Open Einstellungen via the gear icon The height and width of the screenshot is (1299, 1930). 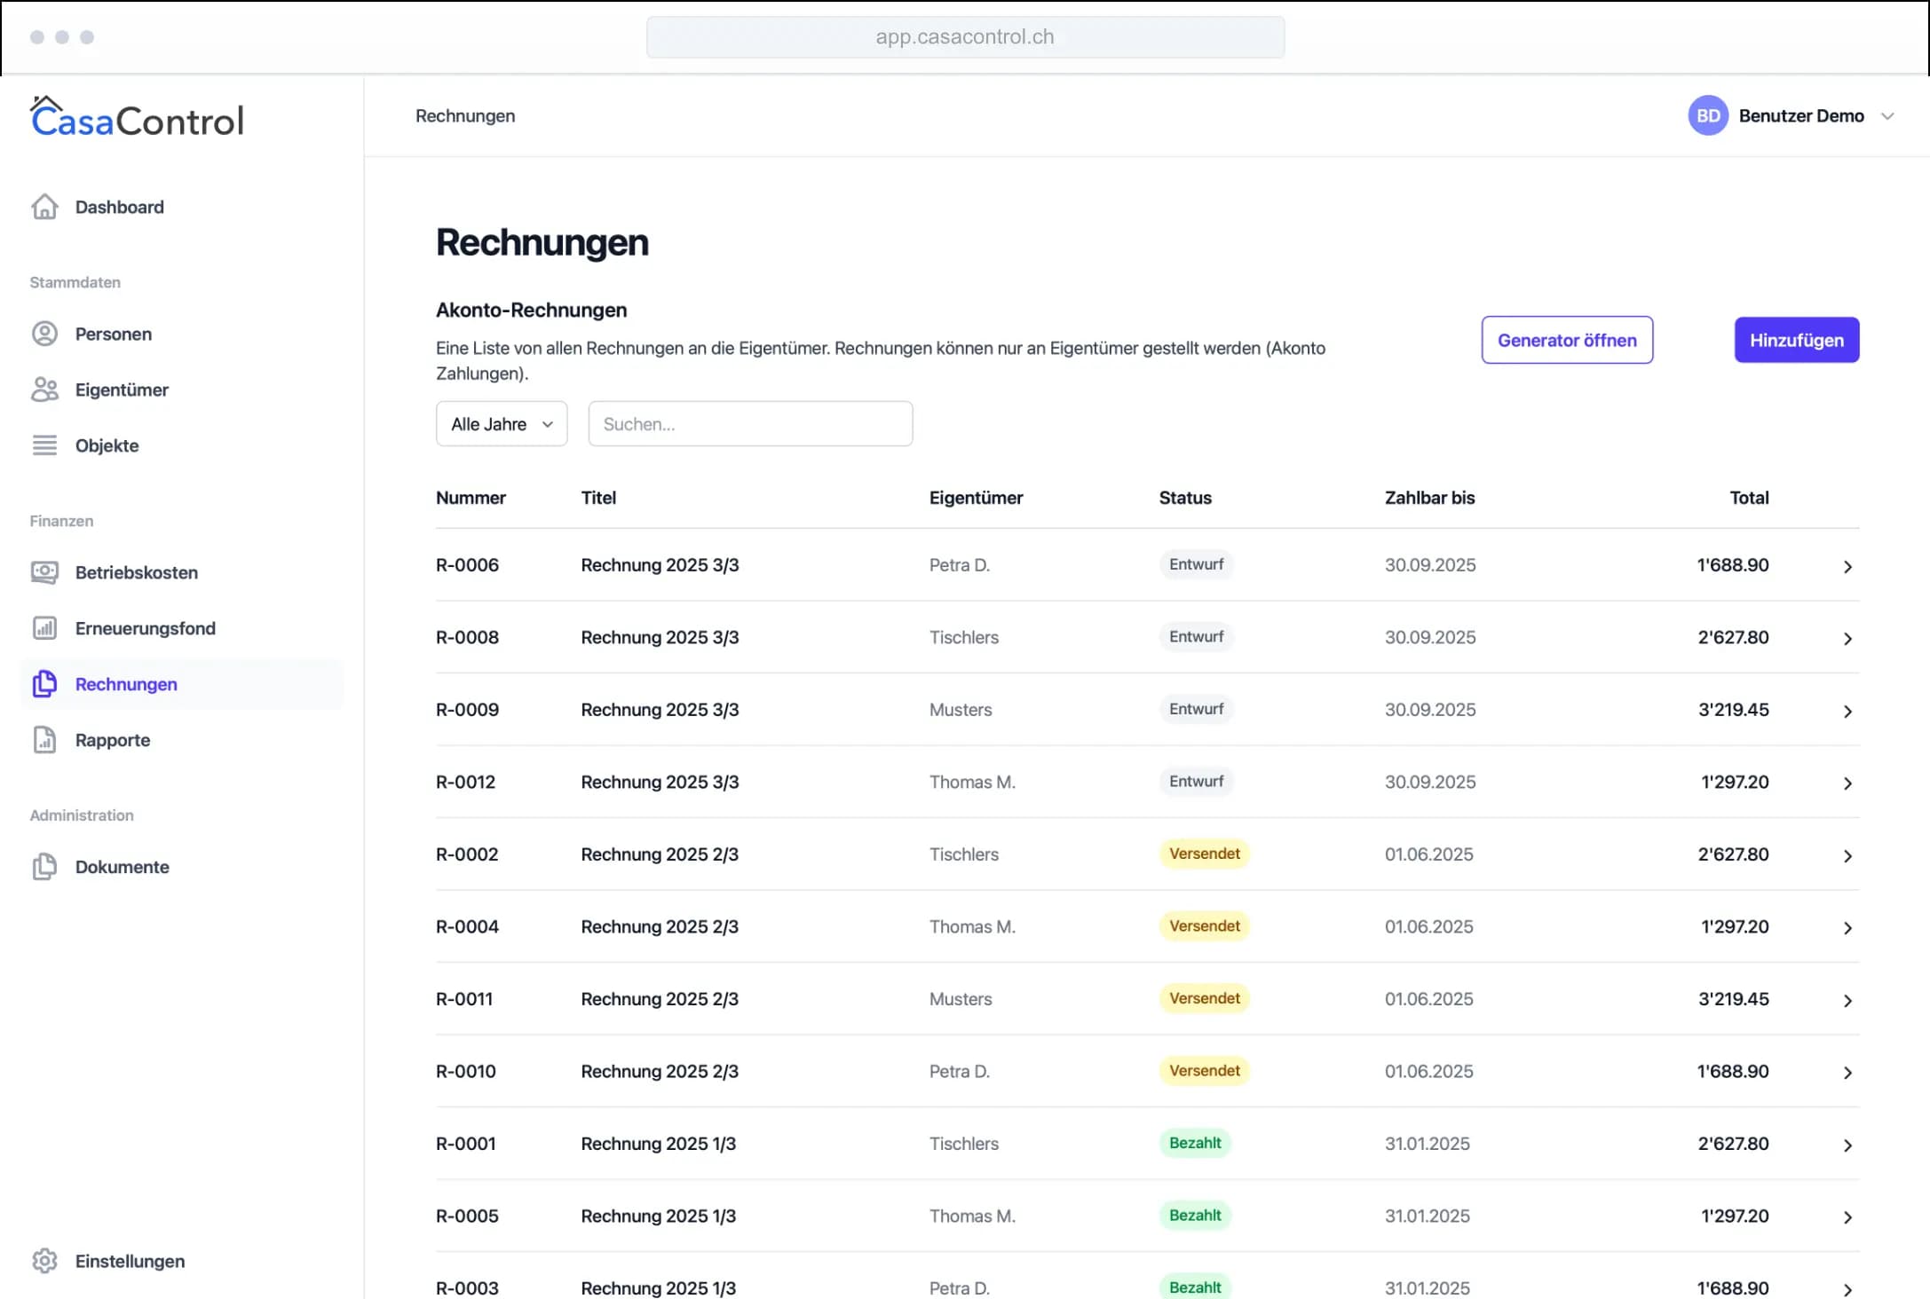tap(44, 1261)
